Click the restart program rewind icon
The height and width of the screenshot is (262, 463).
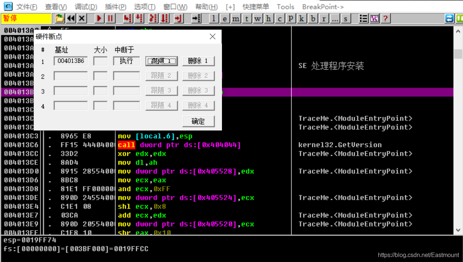click(70, 18)
